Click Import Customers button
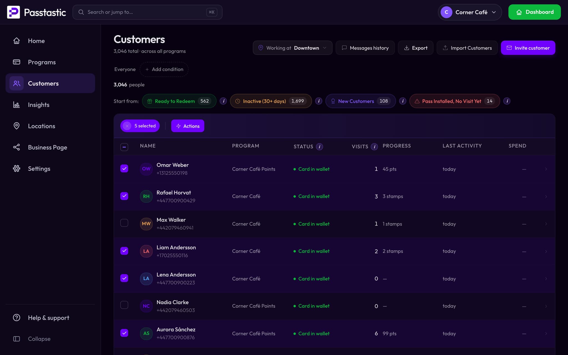Image resolution: width=568 pixels, height=355 pixels. (x=467, y=48)
